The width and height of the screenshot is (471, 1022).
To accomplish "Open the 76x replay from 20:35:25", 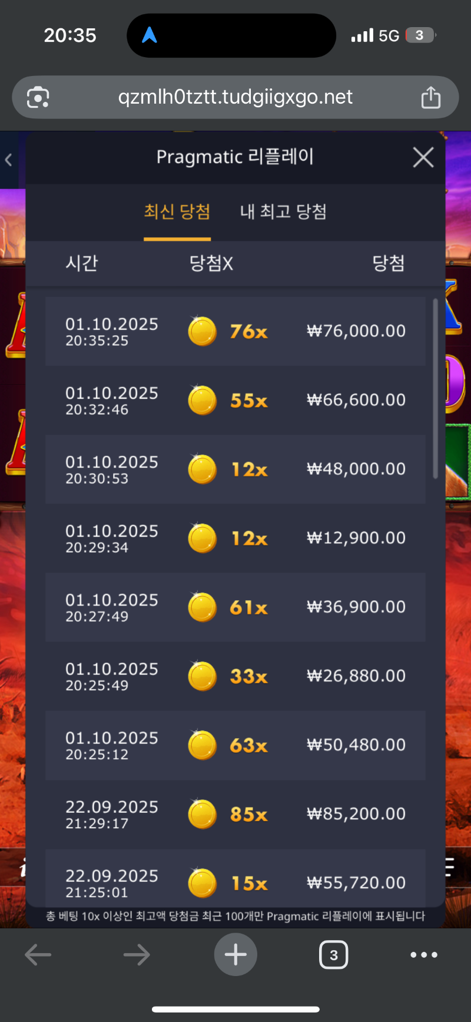I will pyautogui.click(x=235, y=331).
